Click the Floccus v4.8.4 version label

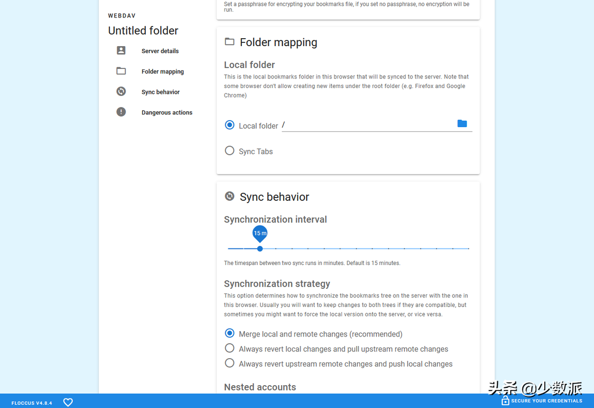(32, 403)
